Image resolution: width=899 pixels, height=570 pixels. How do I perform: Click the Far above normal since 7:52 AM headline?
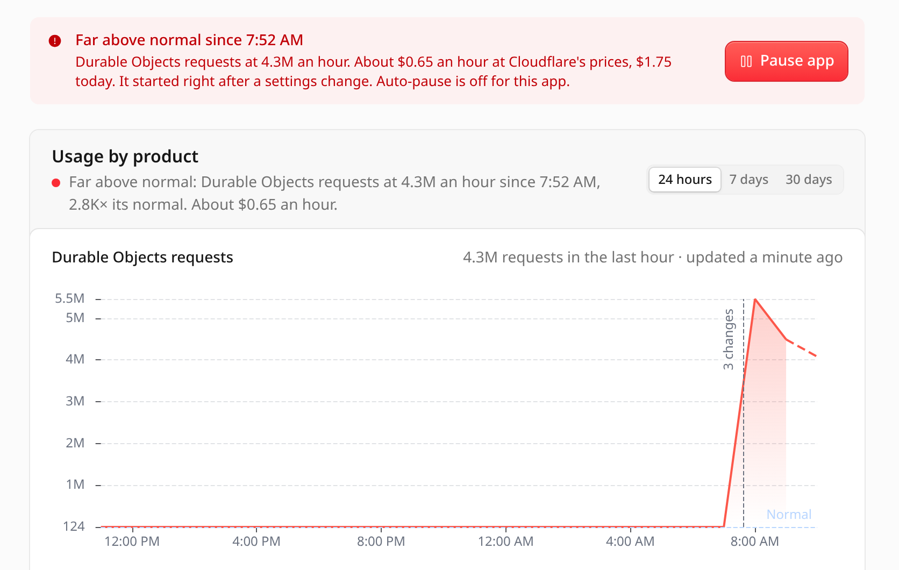[189, 40]
